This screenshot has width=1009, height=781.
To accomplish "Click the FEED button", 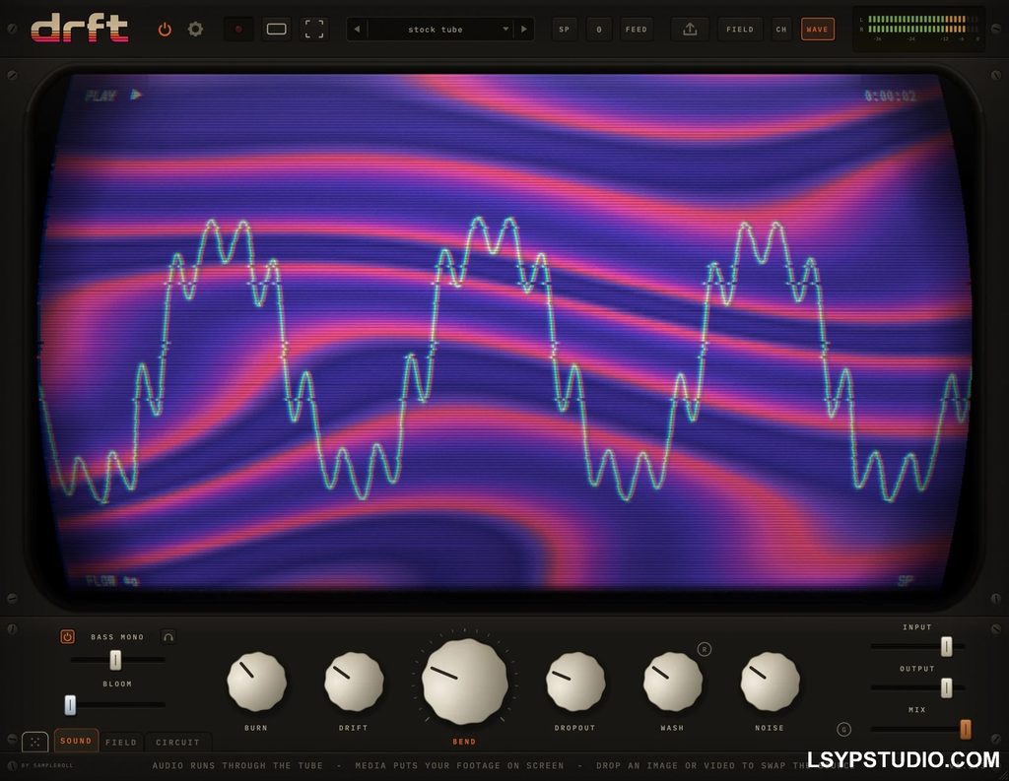I will coord(637,29).
